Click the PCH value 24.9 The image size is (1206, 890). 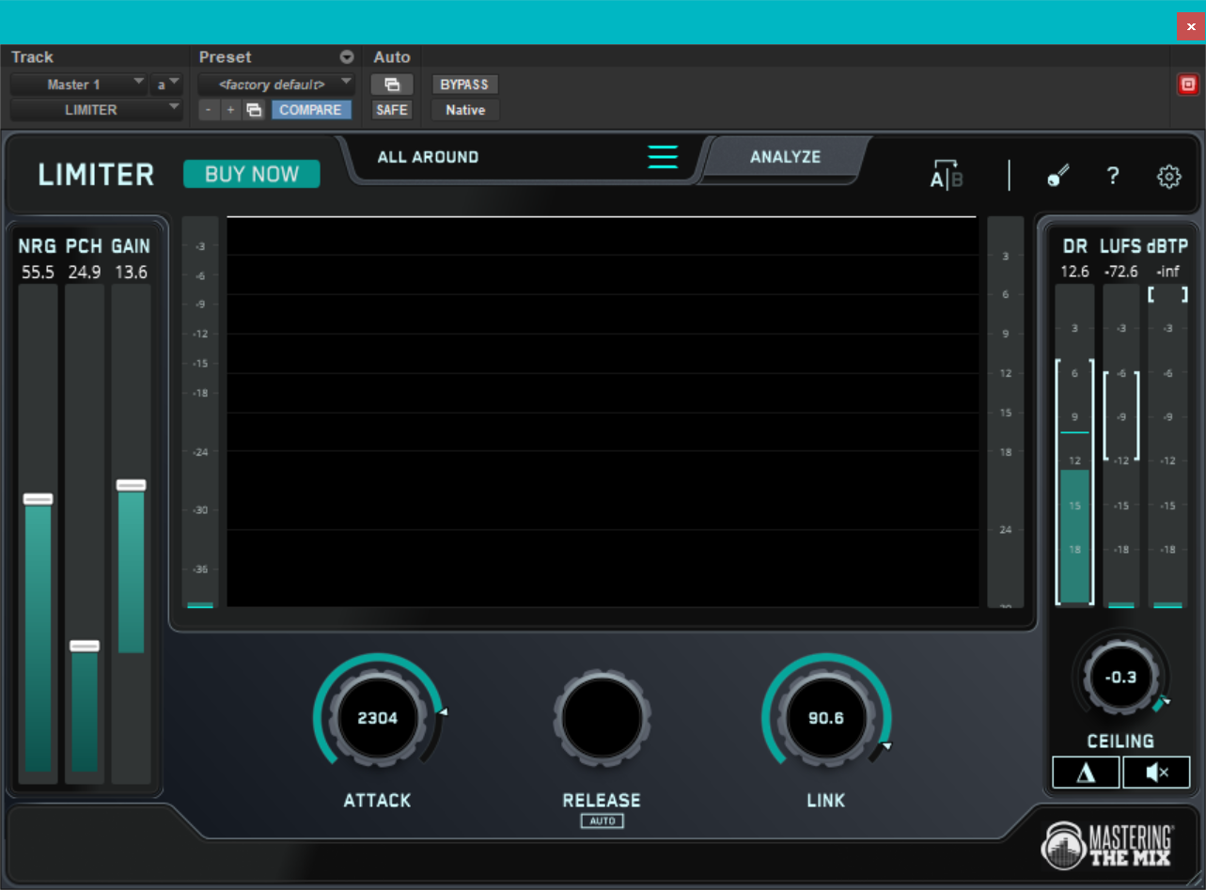coord(85,273)
